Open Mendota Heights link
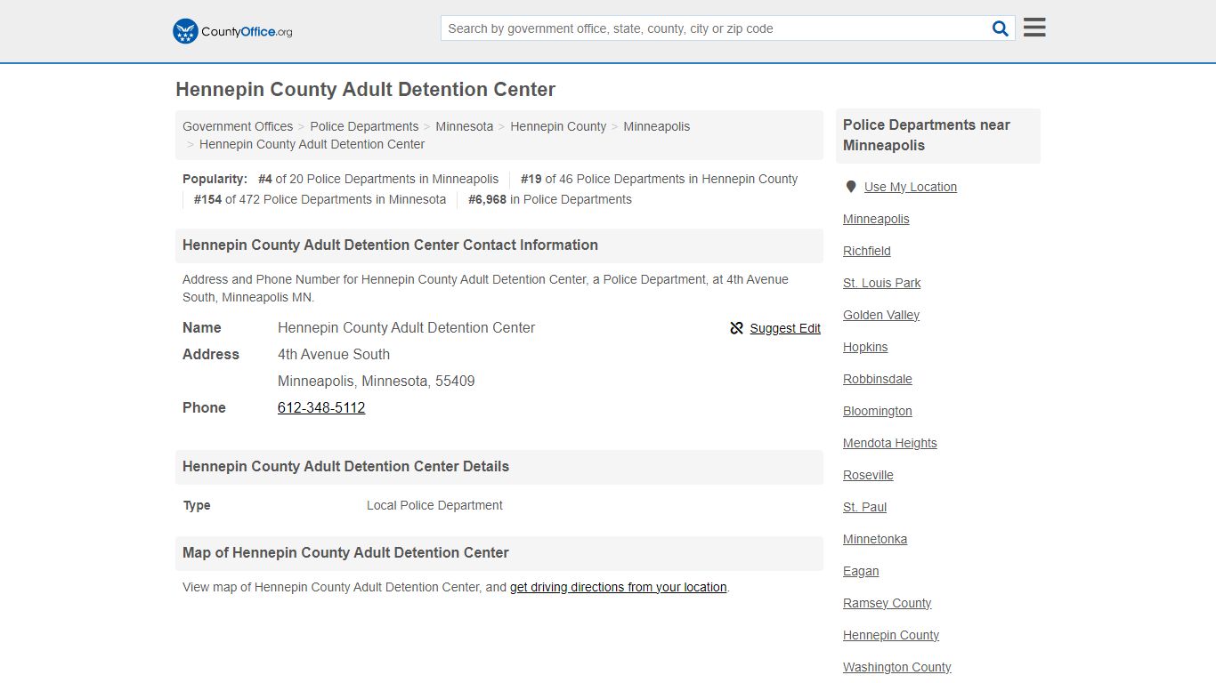 coord(890,443)
